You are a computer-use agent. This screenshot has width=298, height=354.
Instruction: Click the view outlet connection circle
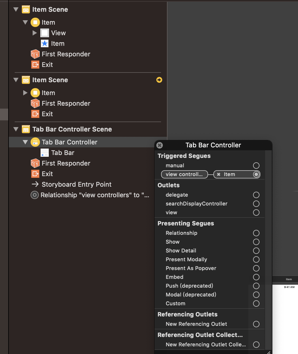click(256, 213)
